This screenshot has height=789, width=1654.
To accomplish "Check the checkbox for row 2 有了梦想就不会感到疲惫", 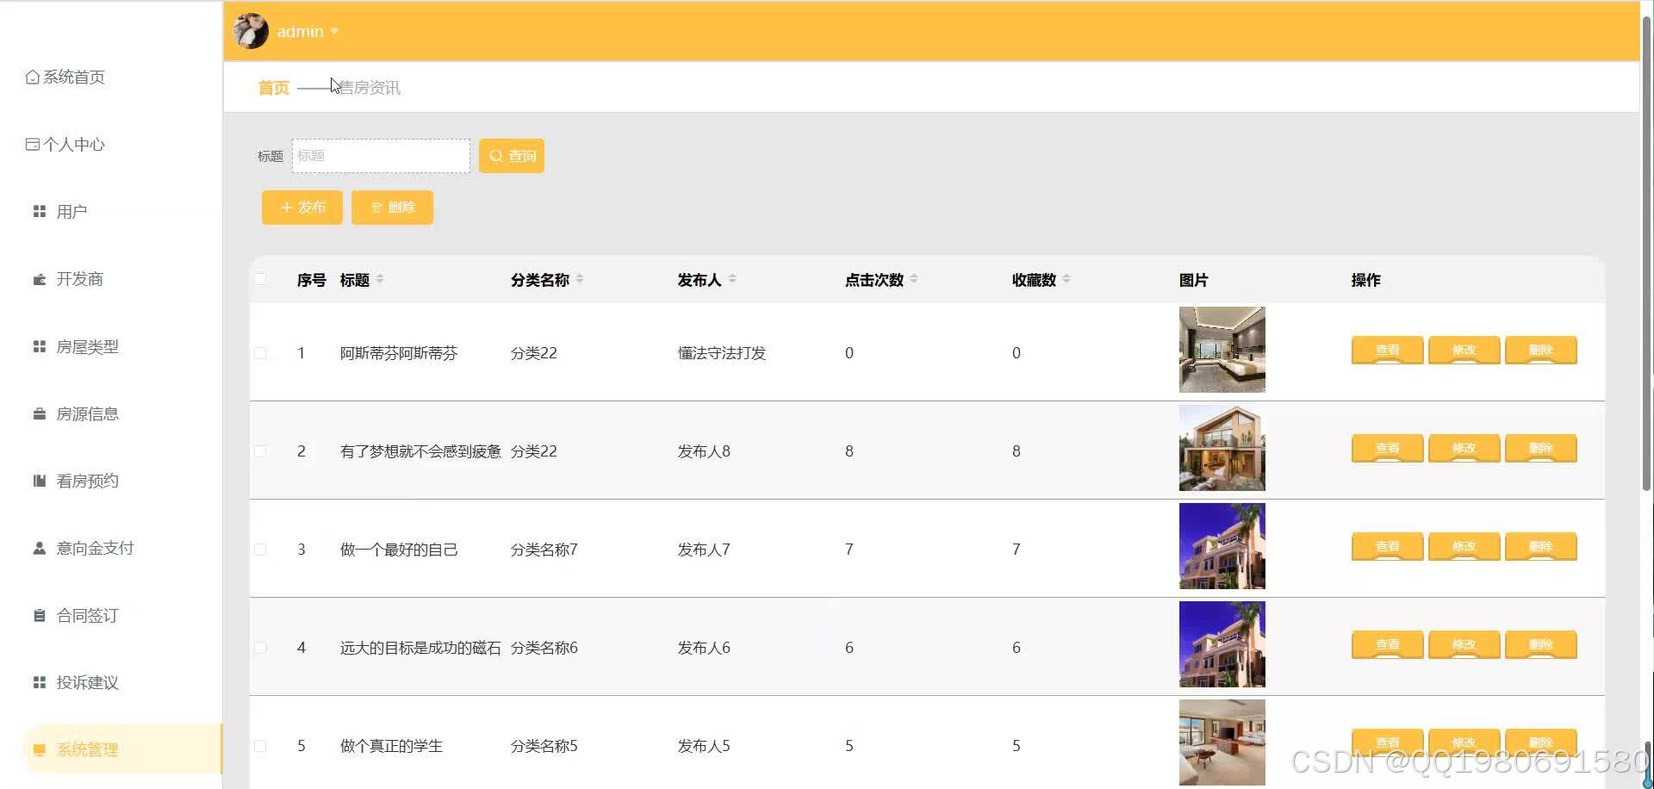I will click(x=260, y=451).
